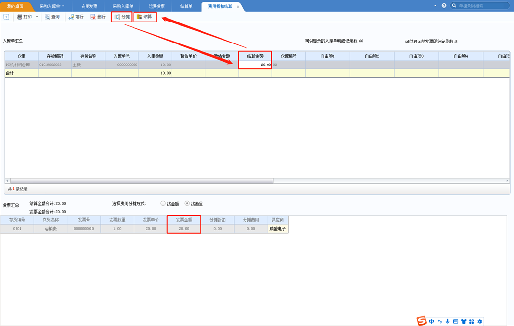Click the 仓库 column header
The width and height of the screenshot is (514, 326).
[x=22, y=56]
